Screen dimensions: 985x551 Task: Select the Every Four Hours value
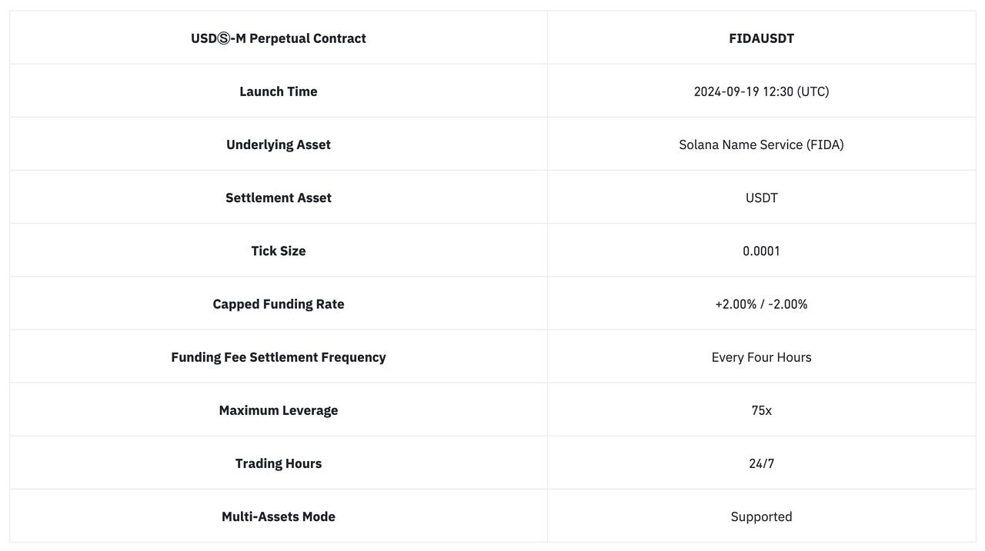762,357
